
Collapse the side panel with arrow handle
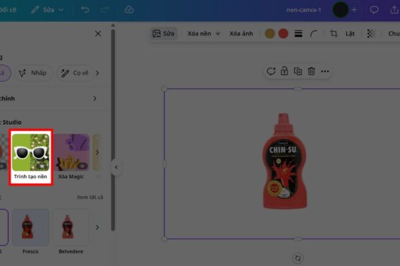(116, 168)
